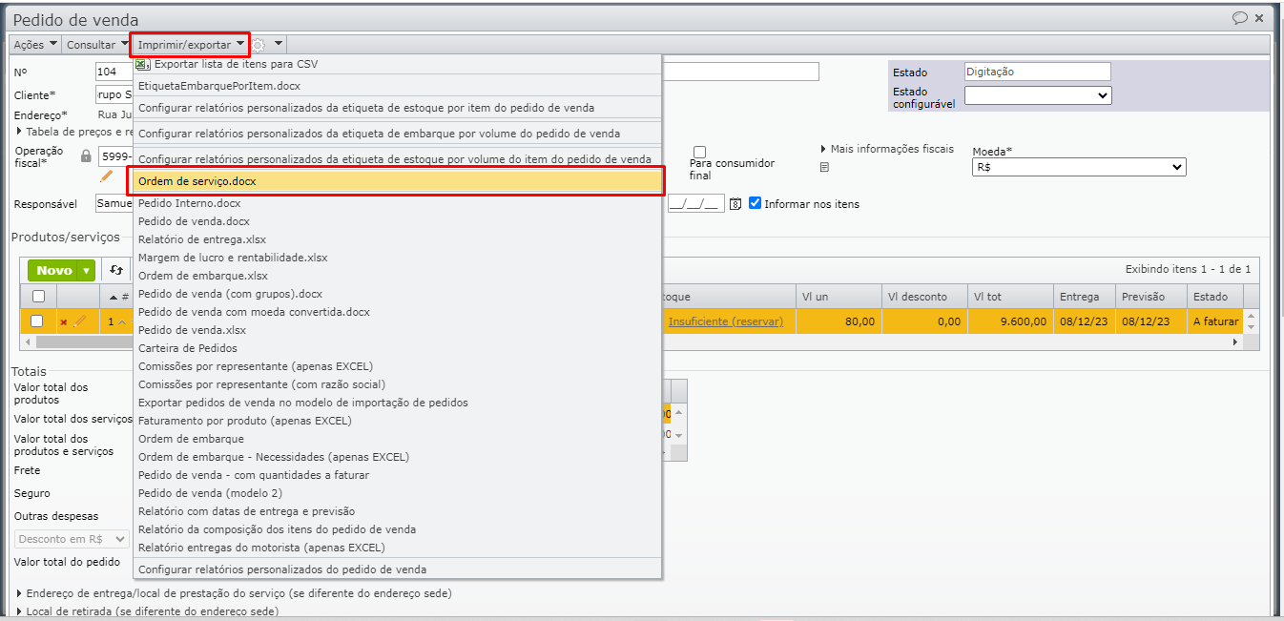Select Configurar relatórios da etiqueta de embarque por volume
Screen dimensions: 1284x621
click(397, 134)
